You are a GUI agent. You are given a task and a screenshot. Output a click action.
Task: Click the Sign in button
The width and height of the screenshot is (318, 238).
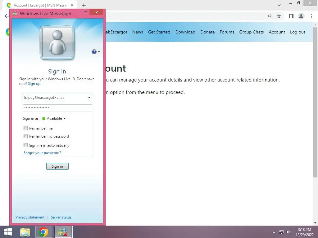point(57,166)
